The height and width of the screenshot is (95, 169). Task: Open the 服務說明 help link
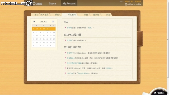(138, 1)
